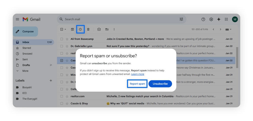Select the Dr. Gabrielle Lyon email checkbox
The image size is (253, 121).
tap(61, 46)
